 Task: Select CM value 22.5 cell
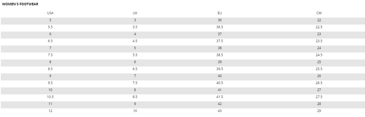point(319,27)
